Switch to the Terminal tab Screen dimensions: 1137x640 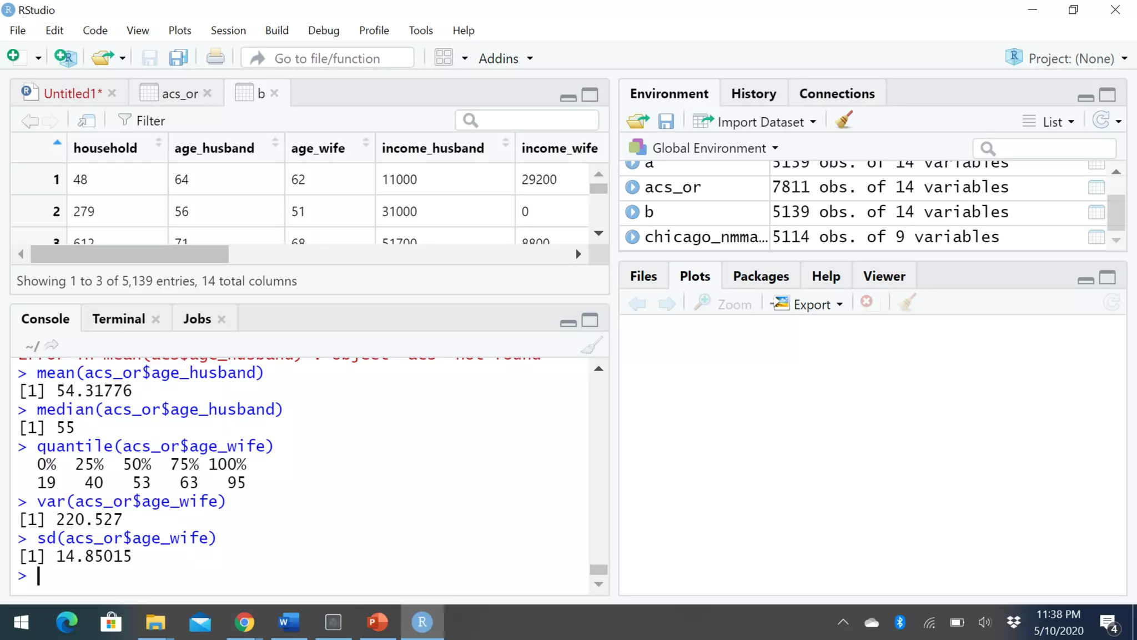coord(119,319)
